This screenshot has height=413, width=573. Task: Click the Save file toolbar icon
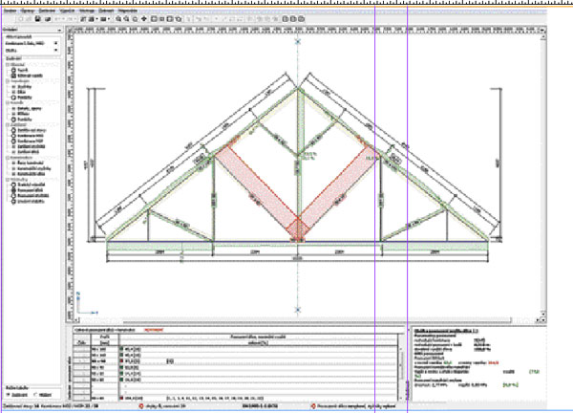[35, 19]
